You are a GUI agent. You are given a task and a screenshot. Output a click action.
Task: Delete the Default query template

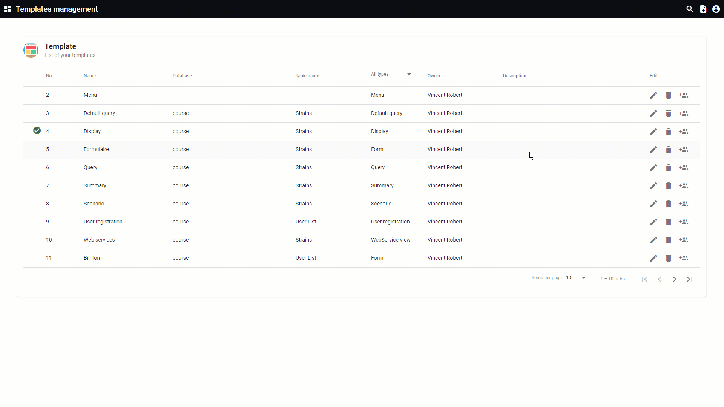669,113
